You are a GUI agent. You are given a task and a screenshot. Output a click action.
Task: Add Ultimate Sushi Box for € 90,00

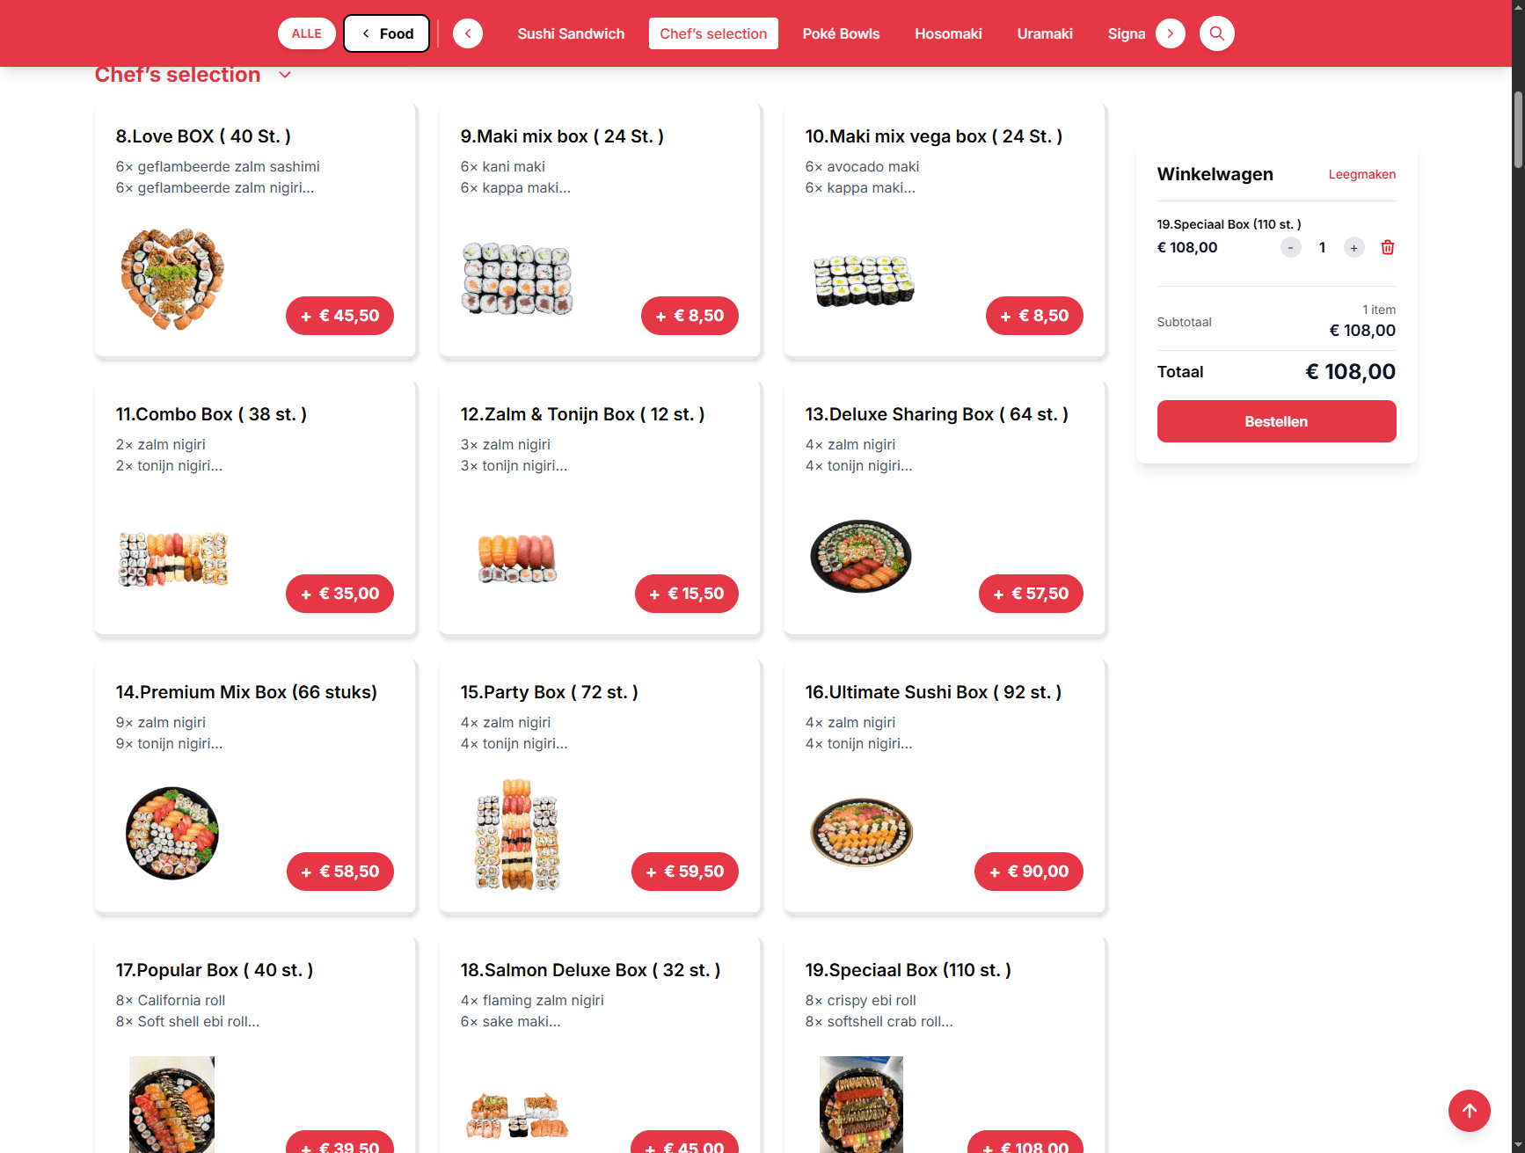point(1029,872)
